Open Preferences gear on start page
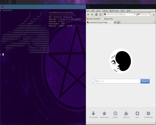 148,114
